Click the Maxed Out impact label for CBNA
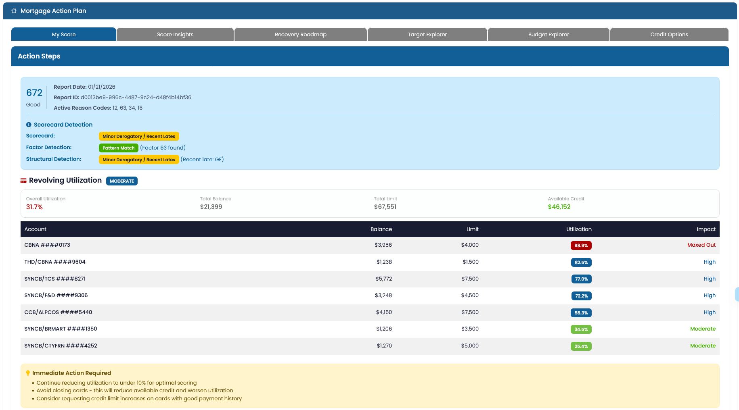Screen dimensions: 739x410 701,245
